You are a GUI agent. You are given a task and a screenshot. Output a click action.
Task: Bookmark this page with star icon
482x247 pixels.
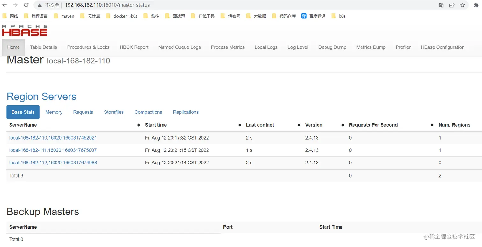463,5
